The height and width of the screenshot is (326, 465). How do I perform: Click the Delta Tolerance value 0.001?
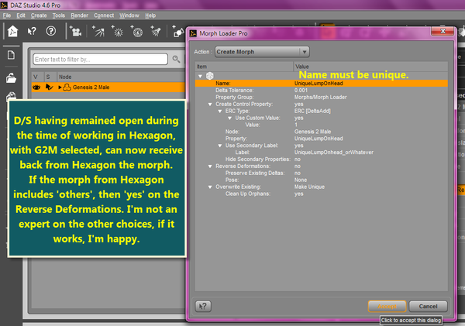[x=301, y=90]
